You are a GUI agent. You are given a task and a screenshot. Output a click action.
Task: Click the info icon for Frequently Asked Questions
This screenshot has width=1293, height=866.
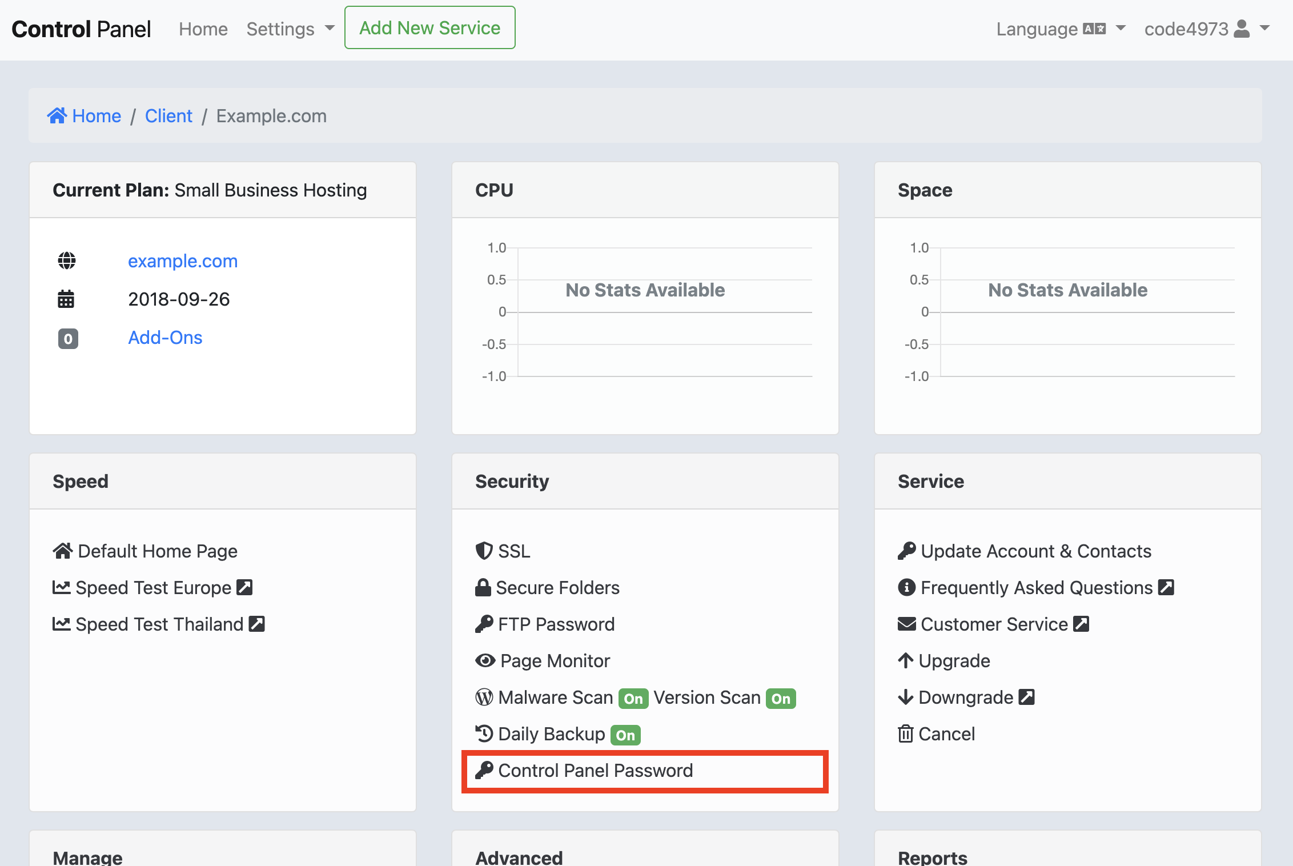click(x=907, y=587)
